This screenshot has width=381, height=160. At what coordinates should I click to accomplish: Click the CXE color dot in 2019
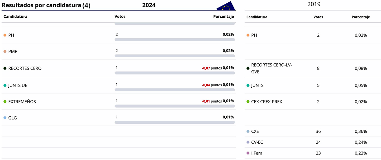(248, 131)
